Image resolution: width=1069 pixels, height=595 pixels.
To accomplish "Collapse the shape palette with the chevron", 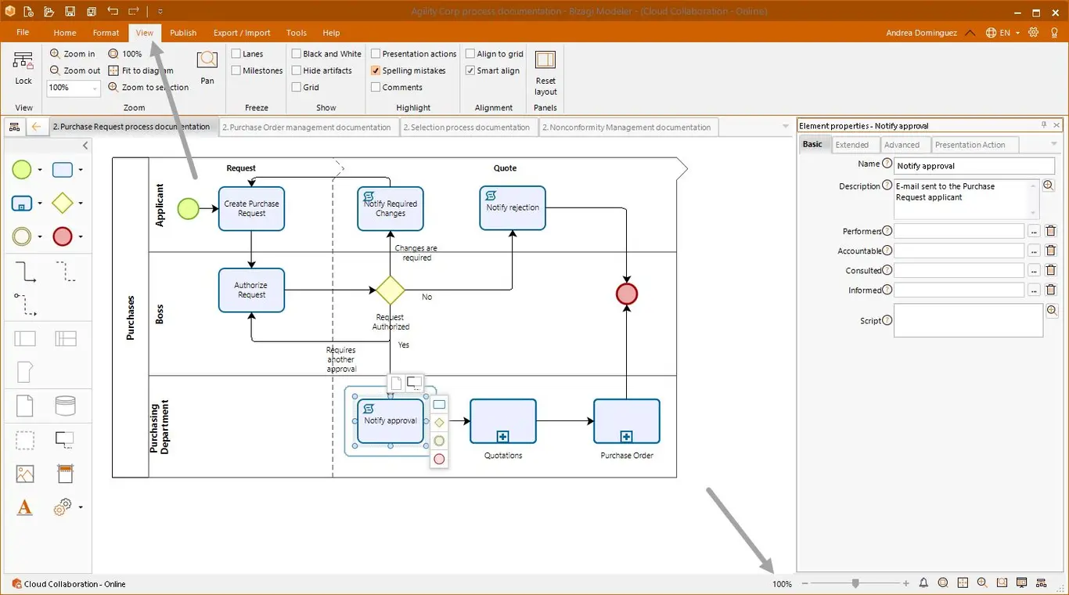I will [85, 146].
